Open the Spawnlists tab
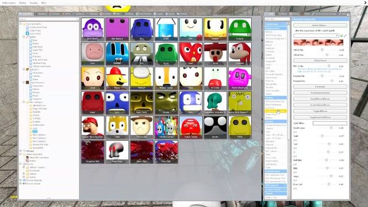This screenshot has width=368, height=207. tap(26, 14)
